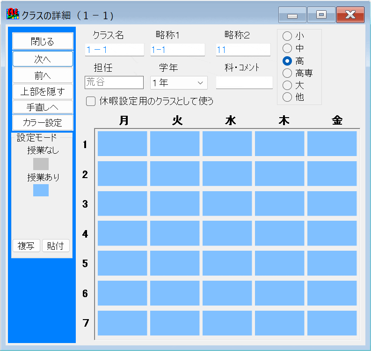
Task: Toggle Friday period 4 cell
Action: [332, 233]
